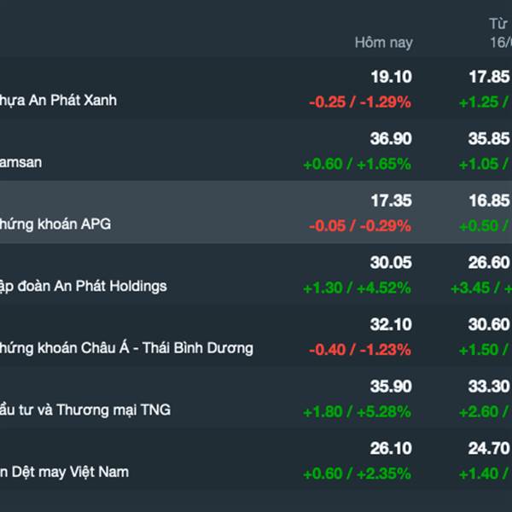Click price 16.85 in the APG row
Image resolution: width=512 pixels, height=512 pixels.
point(489,201)
